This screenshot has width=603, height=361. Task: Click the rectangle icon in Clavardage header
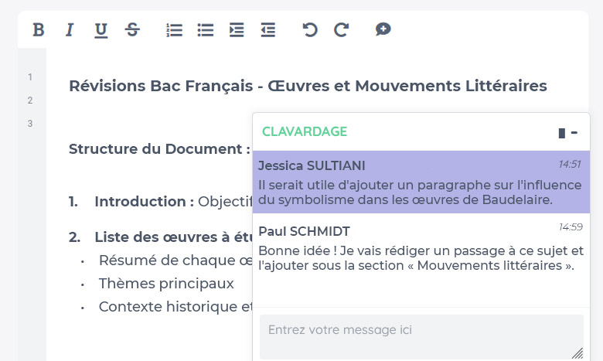click(562, 133)
